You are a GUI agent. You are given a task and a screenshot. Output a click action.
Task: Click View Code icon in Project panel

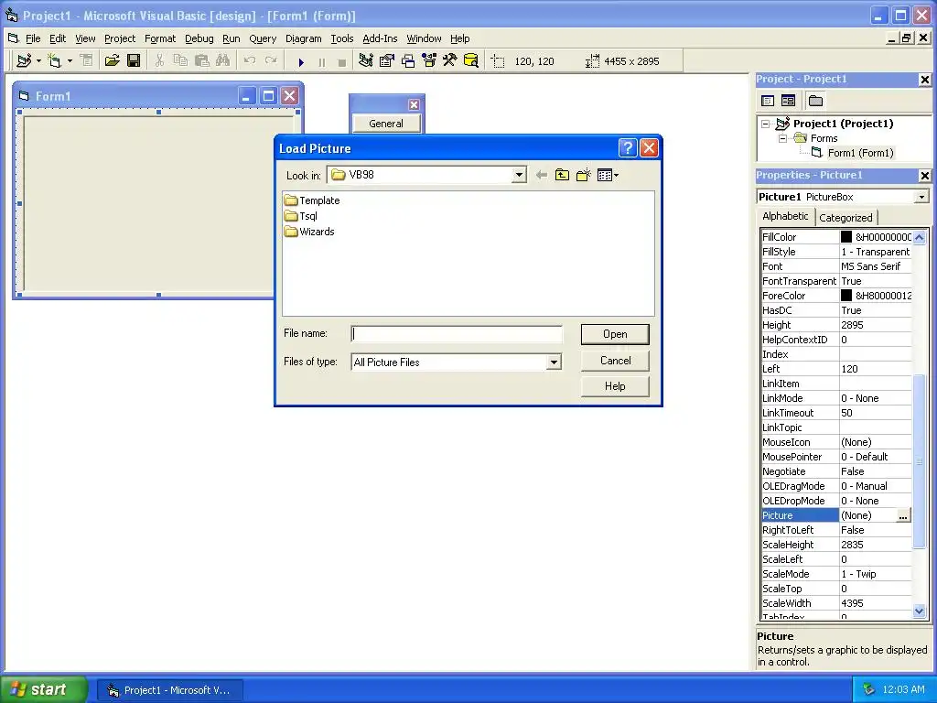coord(768,101)
